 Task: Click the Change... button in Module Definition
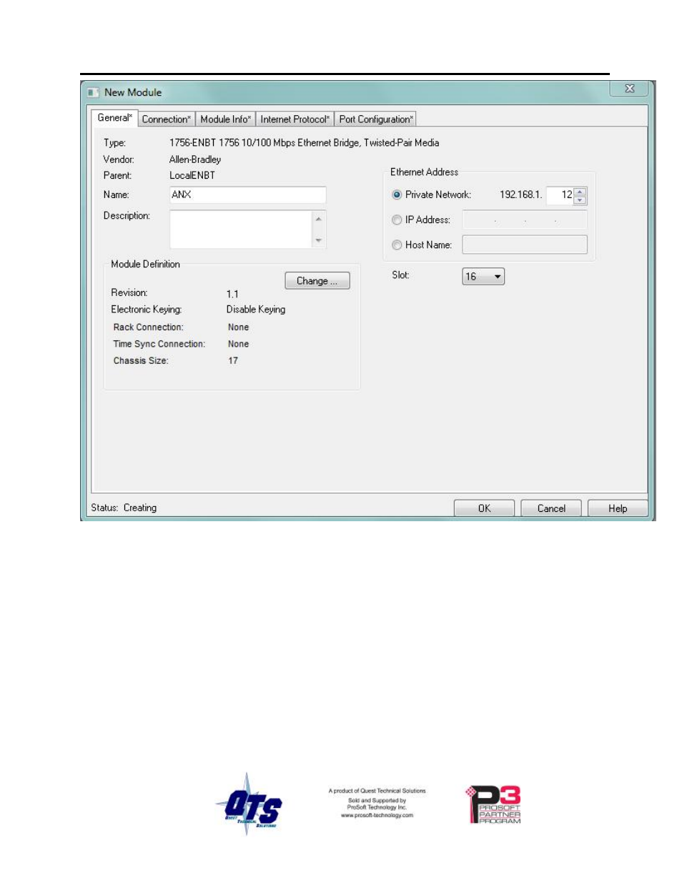pyautogui.click(x=317, y=281)
